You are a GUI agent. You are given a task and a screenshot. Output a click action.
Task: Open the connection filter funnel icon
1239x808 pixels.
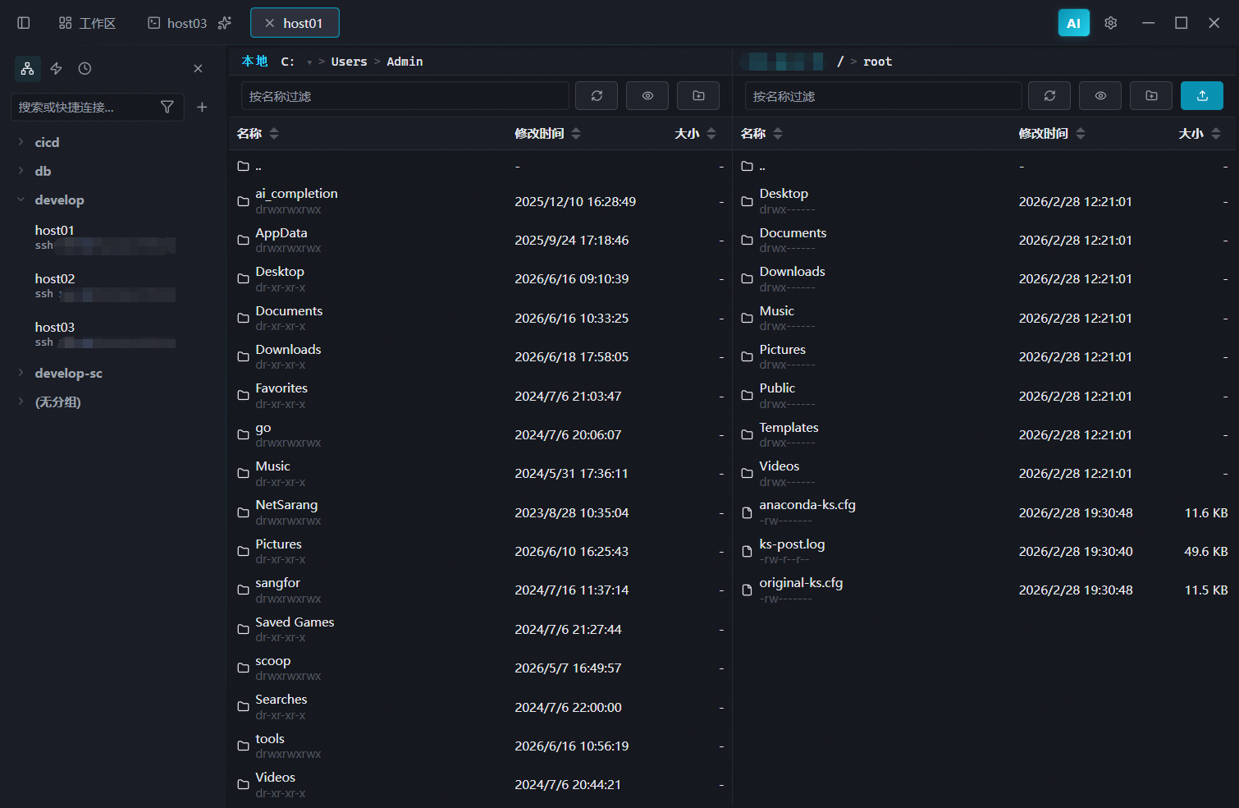click(x=167, y=107)
